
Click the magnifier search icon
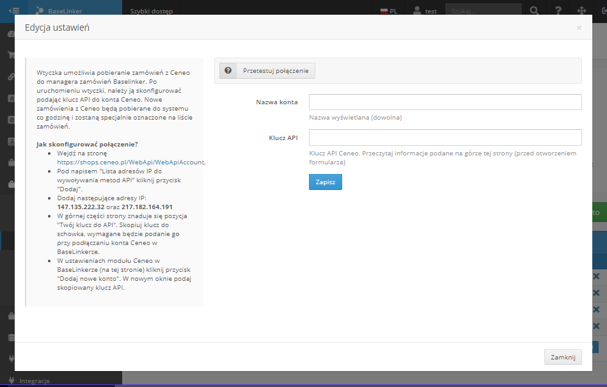pos(534,11)
